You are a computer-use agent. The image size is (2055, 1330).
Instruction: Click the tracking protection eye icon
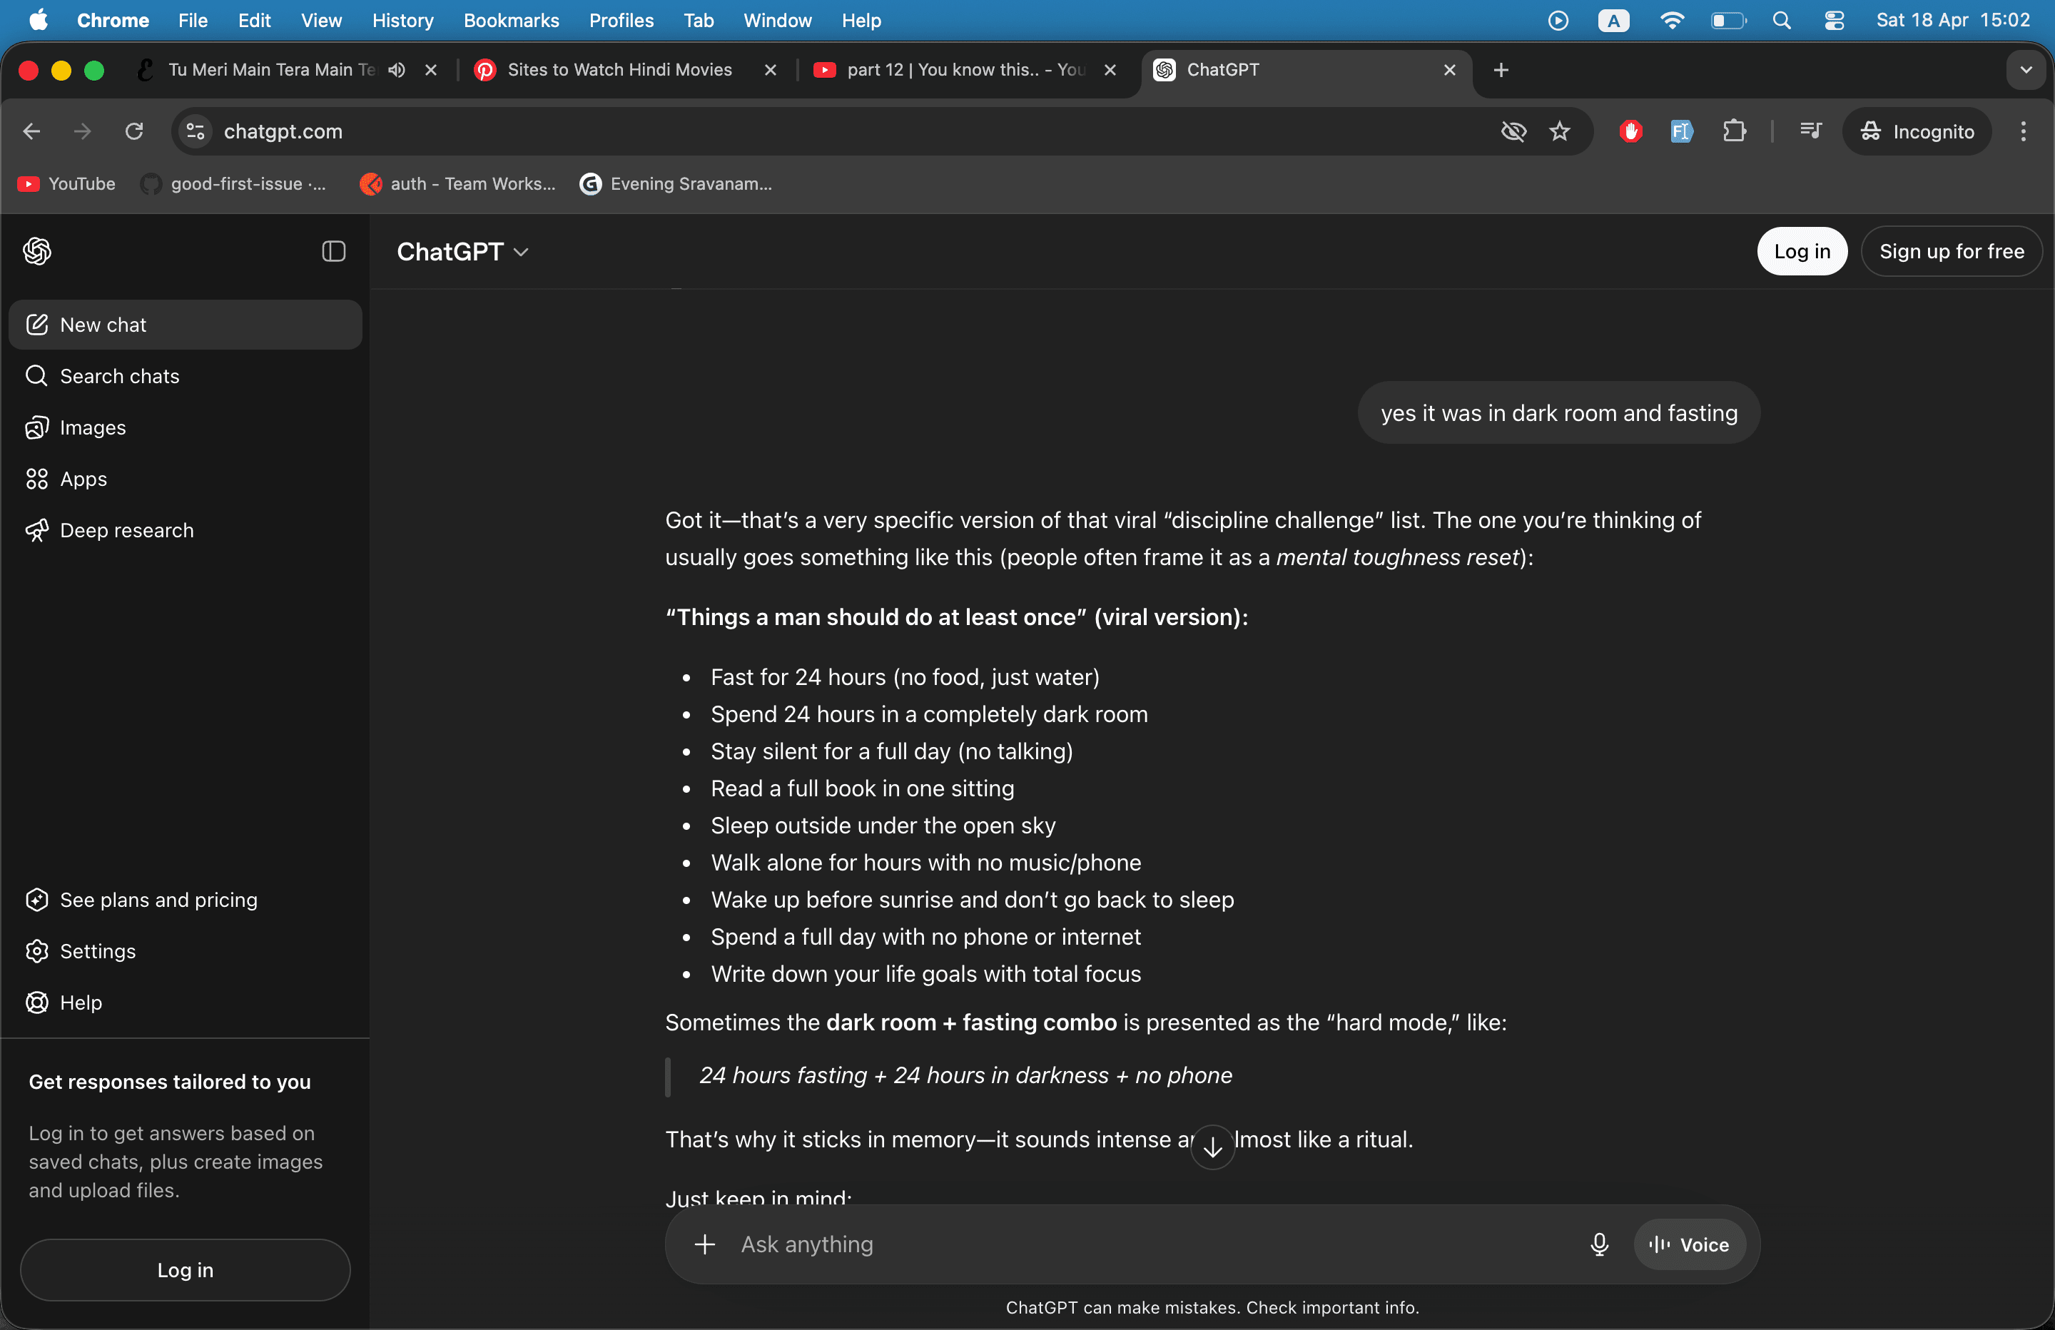click(1513, 131)
